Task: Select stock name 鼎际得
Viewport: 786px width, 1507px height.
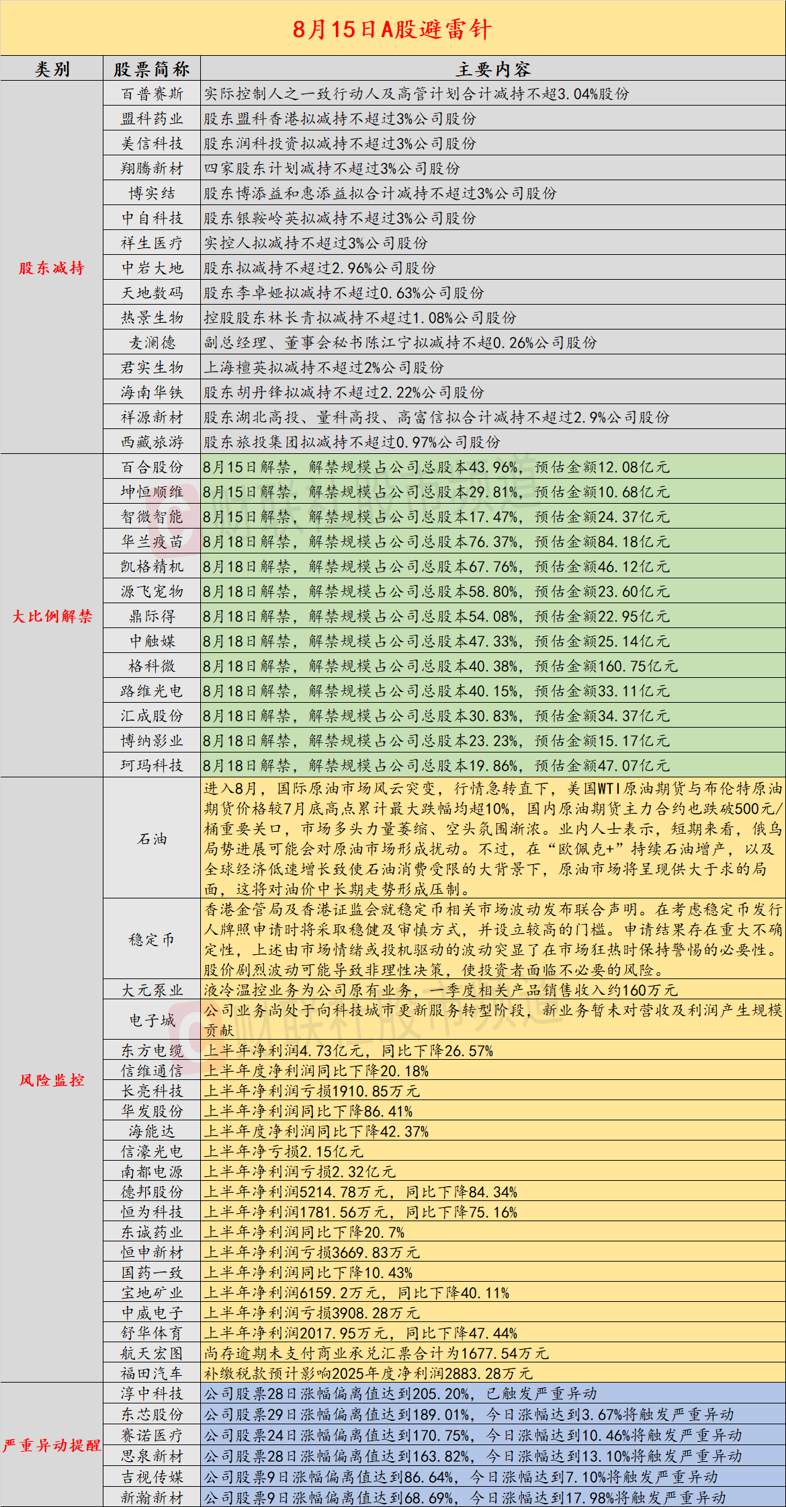Action: pos(152,616)
